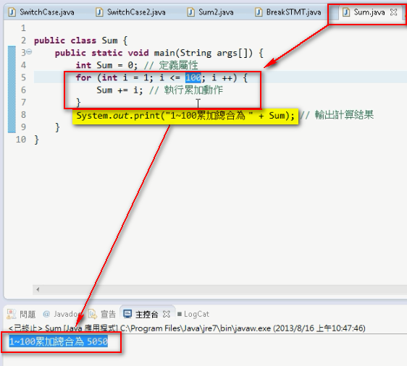Click line number 8 in the gutter

(23, 114)
